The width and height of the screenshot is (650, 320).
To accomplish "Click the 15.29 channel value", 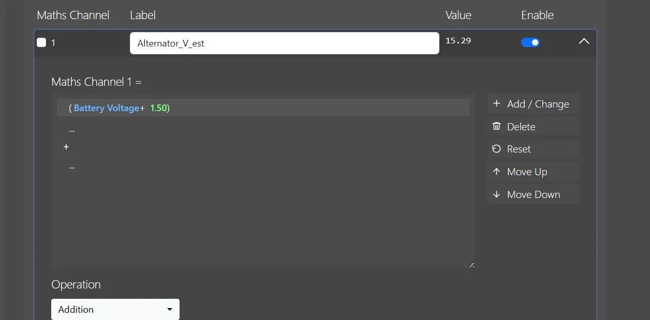I will pyautogui.click(x=458, y=40).
